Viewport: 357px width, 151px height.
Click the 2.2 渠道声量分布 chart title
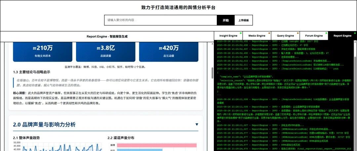click(121, 138)
